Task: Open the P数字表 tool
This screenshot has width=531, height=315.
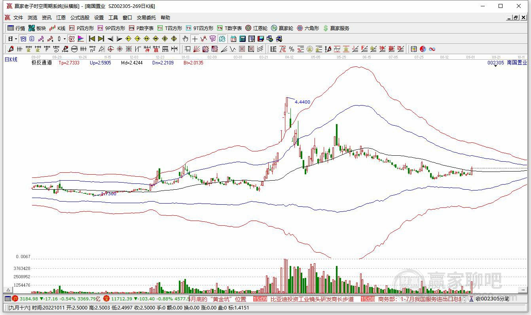Action: point(141,28)
